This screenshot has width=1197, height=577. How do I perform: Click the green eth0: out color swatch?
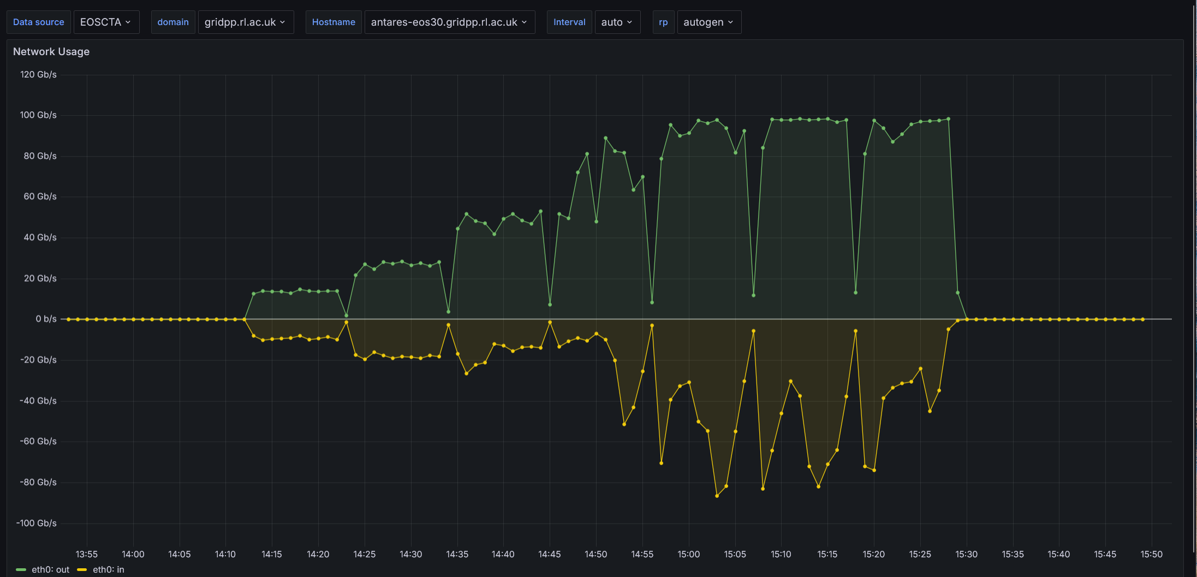[x=21, y=569]
